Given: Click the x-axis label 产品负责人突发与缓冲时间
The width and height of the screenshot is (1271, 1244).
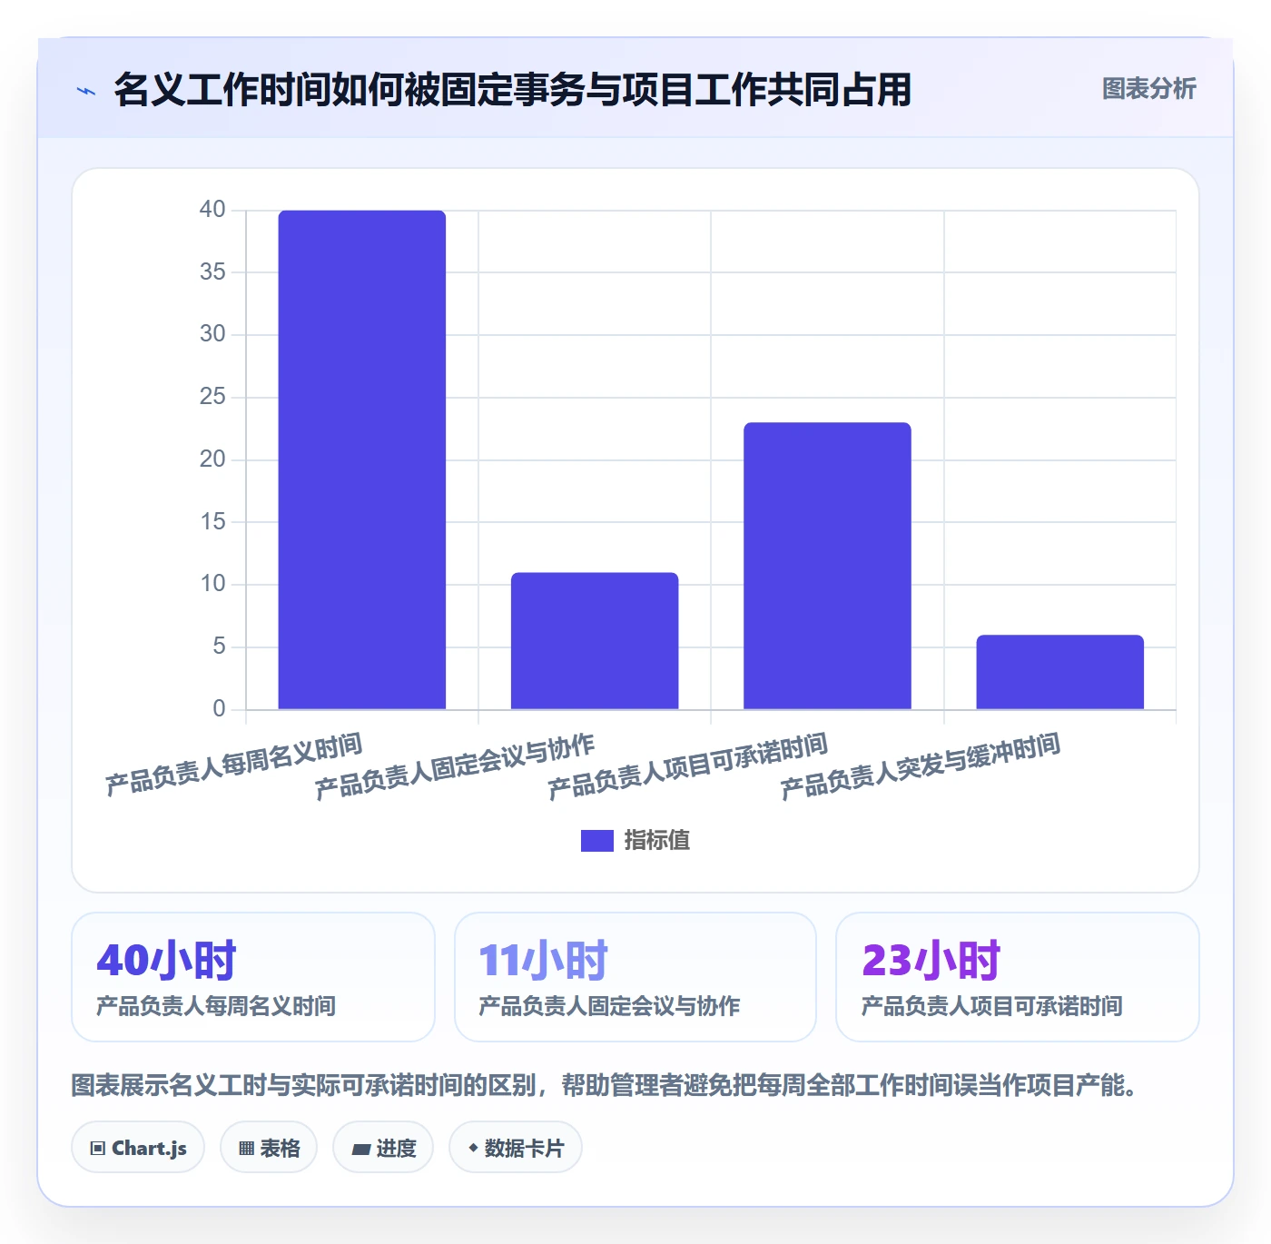Looking at the screenshot, I should click(920, 767).
